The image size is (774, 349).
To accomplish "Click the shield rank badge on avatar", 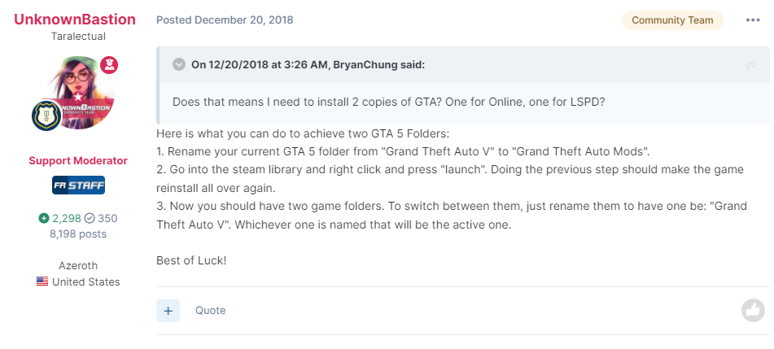I will tap(46, 116).
